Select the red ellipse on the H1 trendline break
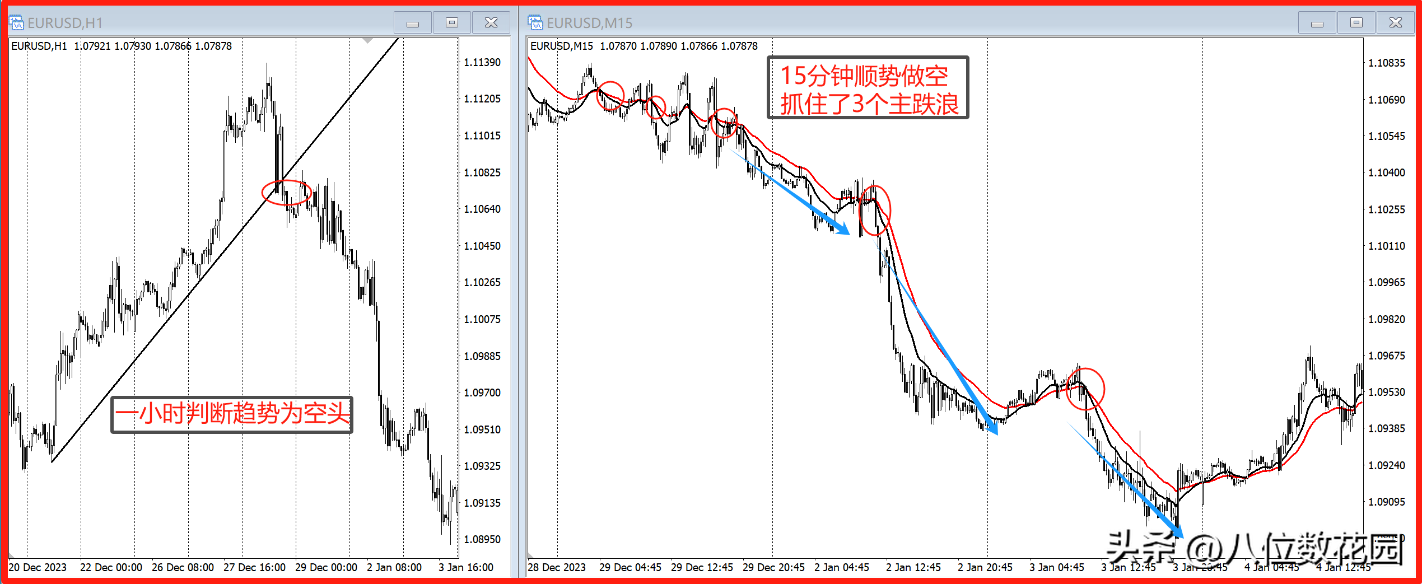Viewport: 1422px width, 584px height. 286,193
